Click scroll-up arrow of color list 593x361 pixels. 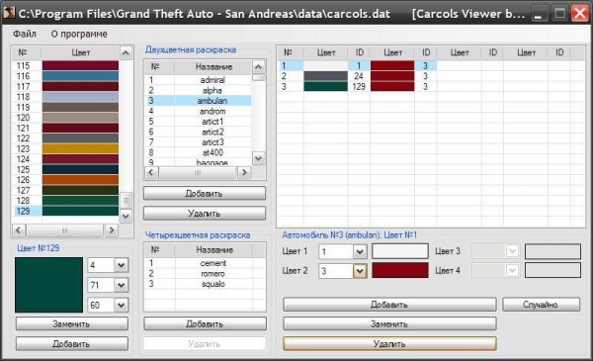[126, 52]
